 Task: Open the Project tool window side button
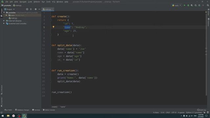pyautogui.click(x=1, y=12)
